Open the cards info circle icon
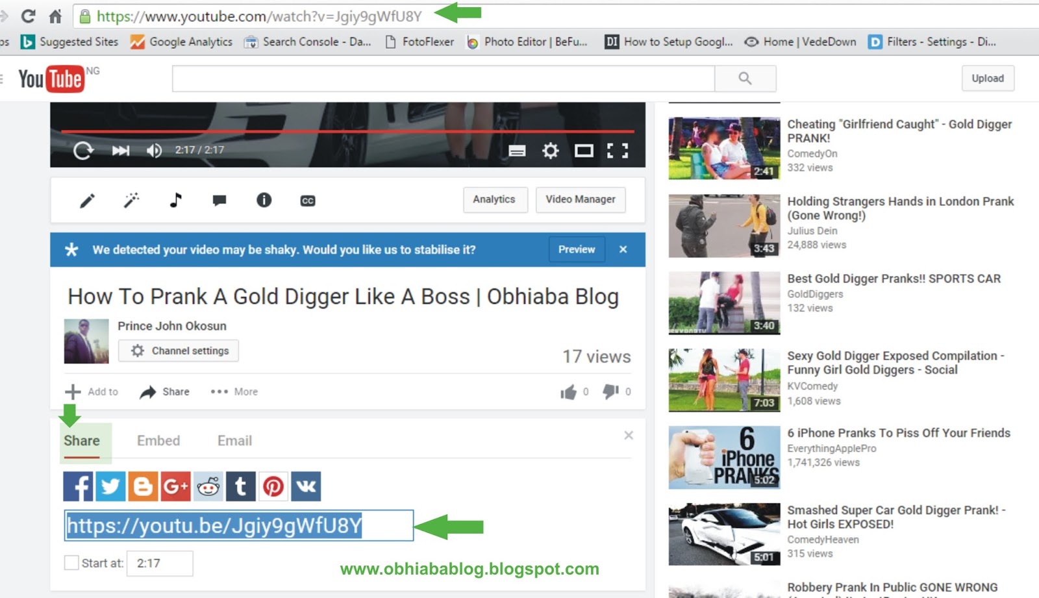Image resolution: width=1039 pixels, height=598 pixels. [264, 200]
